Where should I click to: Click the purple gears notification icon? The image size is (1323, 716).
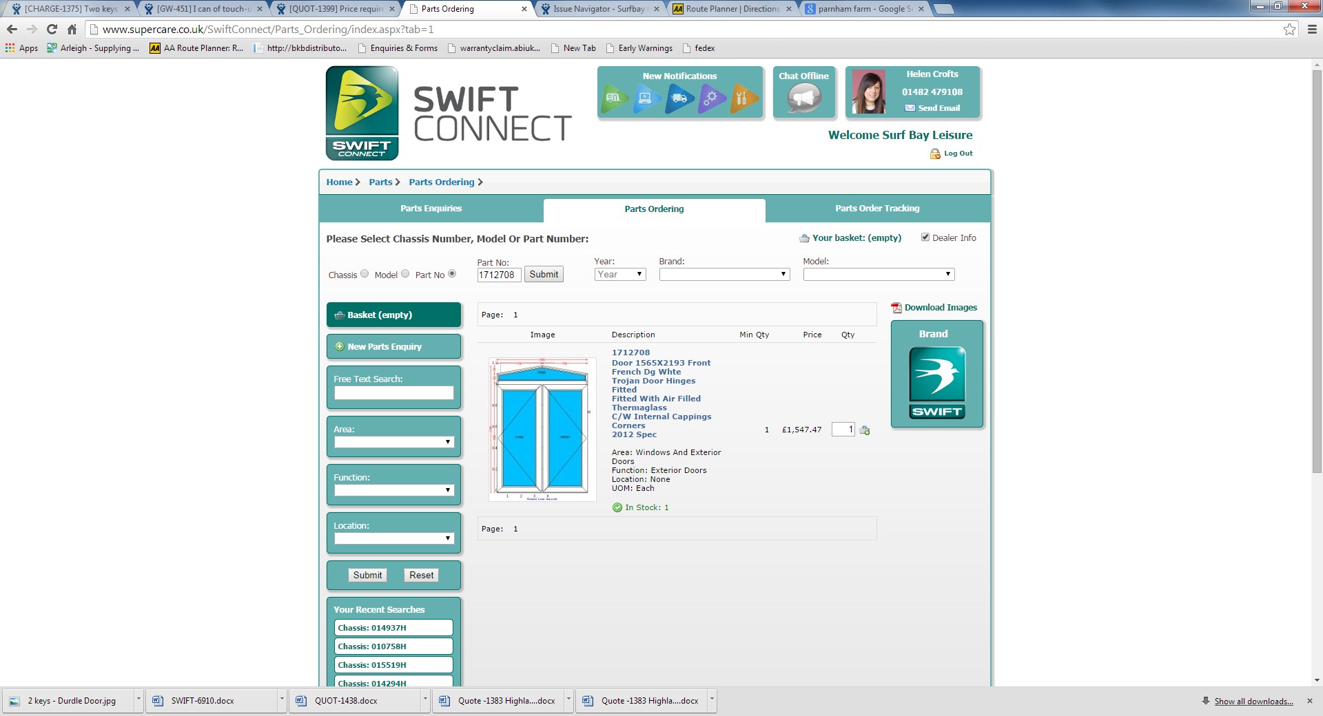click(x=711, y=98)
